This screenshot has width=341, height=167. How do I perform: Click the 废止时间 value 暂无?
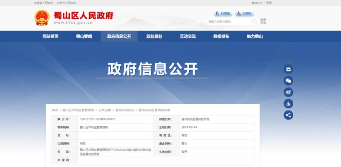(184, 144)
